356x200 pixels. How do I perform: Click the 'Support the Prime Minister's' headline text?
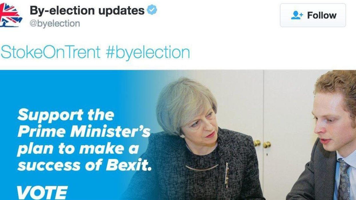[x=83, y=123]
